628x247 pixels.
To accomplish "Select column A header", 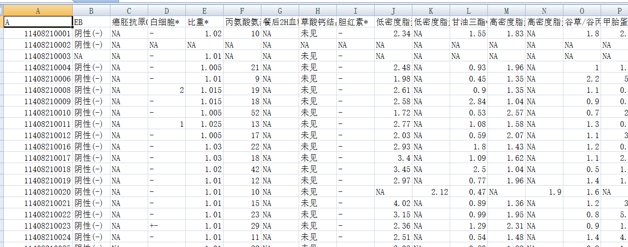I will 38,11.
